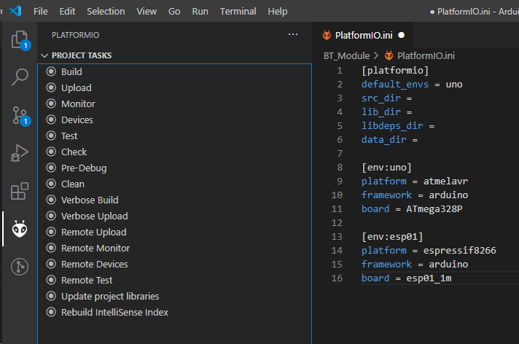Click the [env:esp01] section header
Screen dimensions: 519x344
[x=392, y=237]
